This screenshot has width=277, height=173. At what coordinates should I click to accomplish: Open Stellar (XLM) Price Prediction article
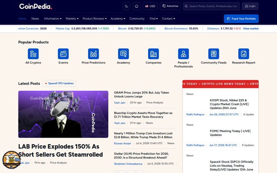[141, 156]
